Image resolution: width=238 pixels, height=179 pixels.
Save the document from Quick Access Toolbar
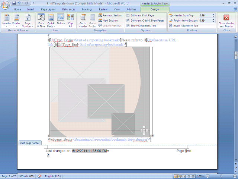point(14,3)
